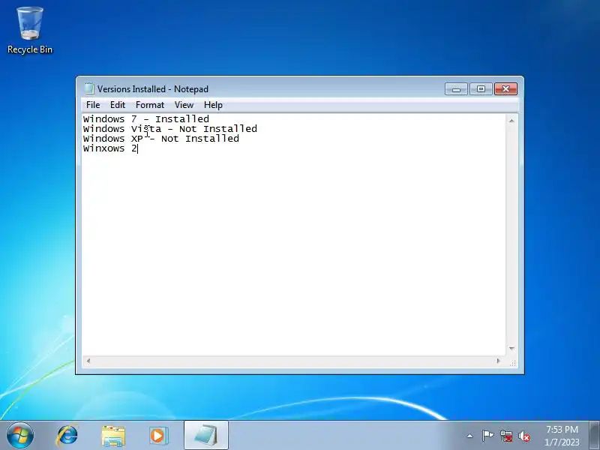Click the Notepad title bar icon

coord(88,88)
